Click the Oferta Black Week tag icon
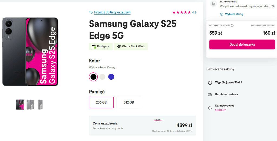The height and width of the screenshot is (141, 277). (119, 46)
